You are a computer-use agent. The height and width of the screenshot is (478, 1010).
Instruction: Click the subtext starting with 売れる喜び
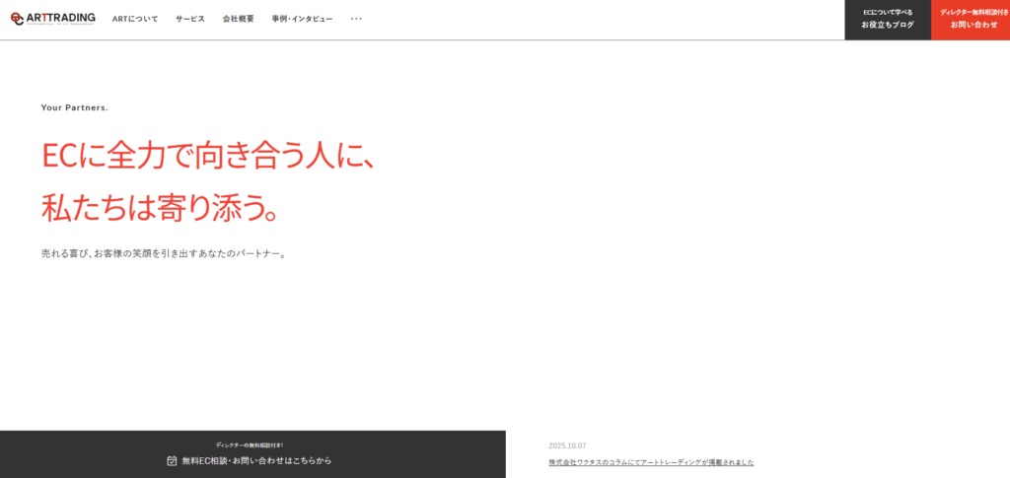tap(164, 253)
